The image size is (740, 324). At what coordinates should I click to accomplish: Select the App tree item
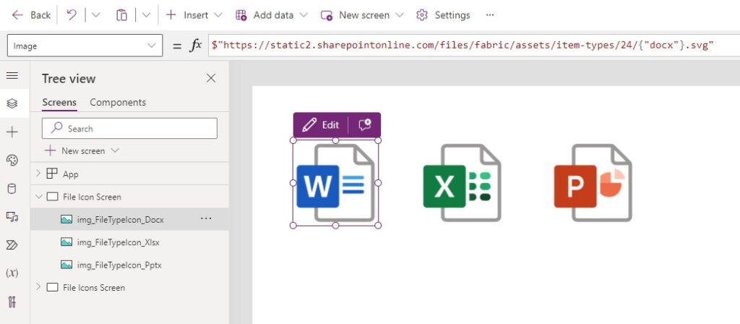point(71,174)
